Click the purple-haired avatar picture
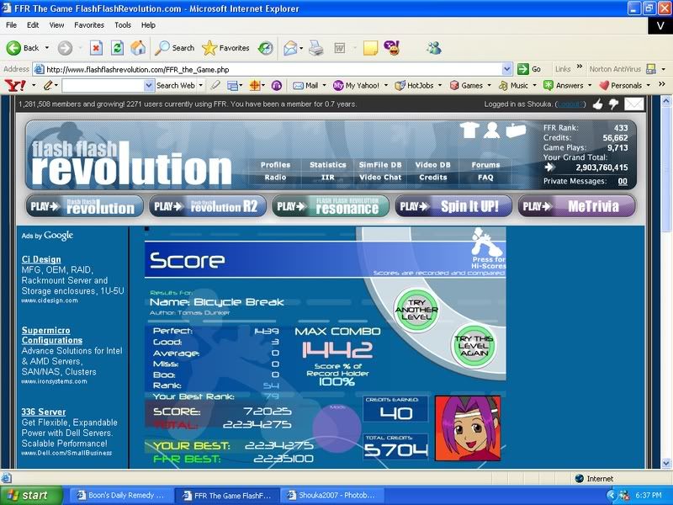Image resolution: width=673 pixels, height=505 pixels. click(x=467, y=428)
